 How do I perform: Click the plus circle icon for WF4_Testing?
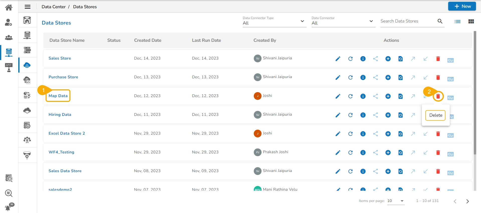point(388,153)
